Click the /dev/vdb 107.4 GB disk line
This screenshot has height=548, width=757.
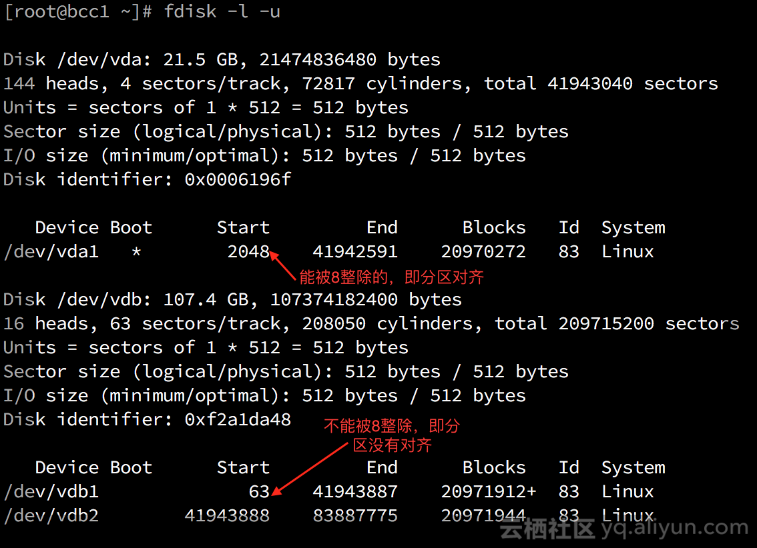coord(232,299)
